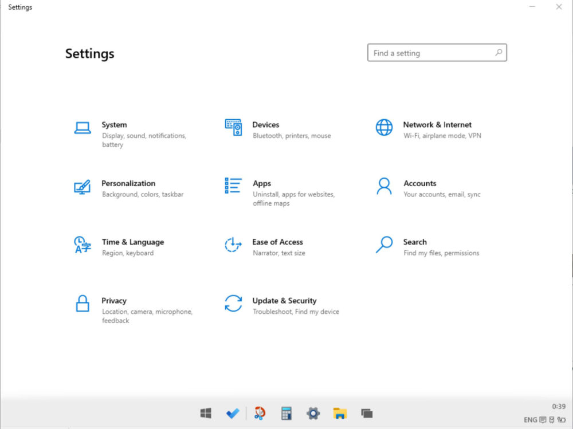The width and height of the screenshot is (573, 429).
Task: Open the Calculator from taskbar
Action: (x=286, y=414)
